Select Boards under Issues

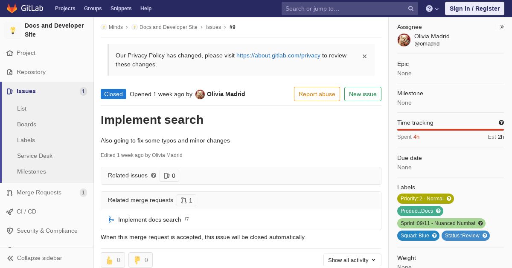point(26,124)
